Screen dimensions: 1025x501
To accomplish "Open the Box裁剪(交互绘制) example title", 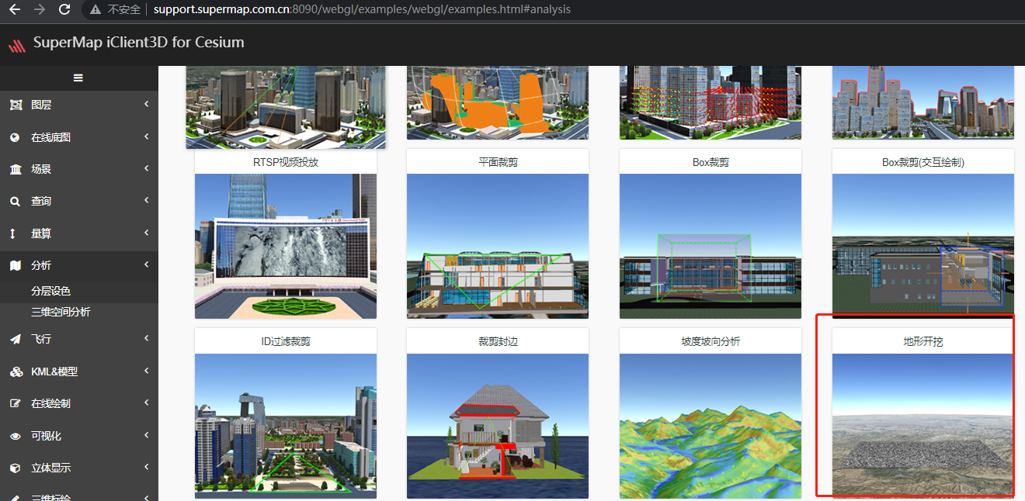I will coord(923,163).
